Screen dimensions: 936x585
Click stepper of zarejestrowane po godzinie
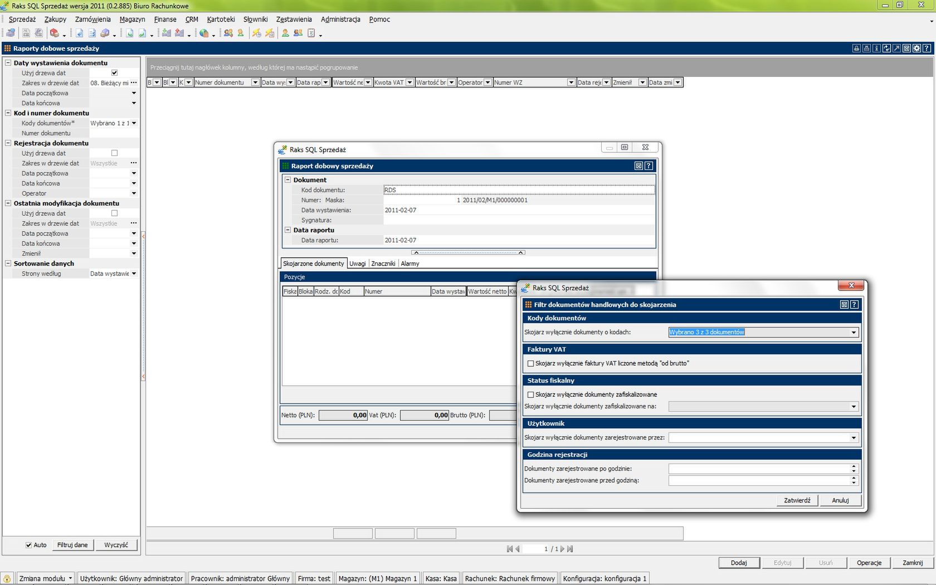click(x=854, y=469)
